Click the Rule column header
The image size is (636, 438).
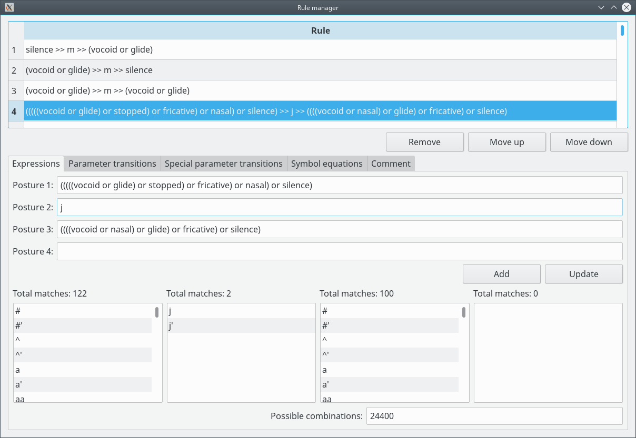tap(320, 30)
